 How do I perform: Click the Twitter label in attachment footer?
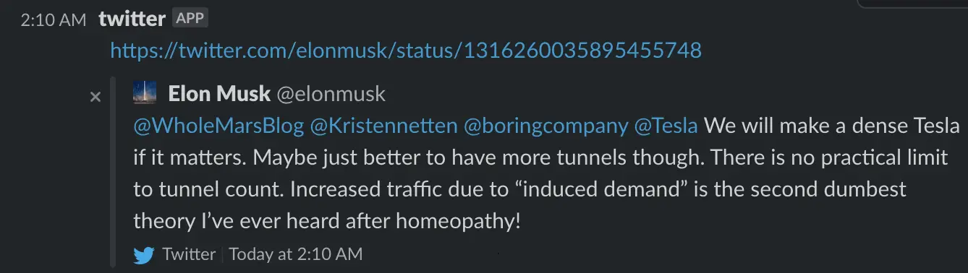click(x=189, y=254)
